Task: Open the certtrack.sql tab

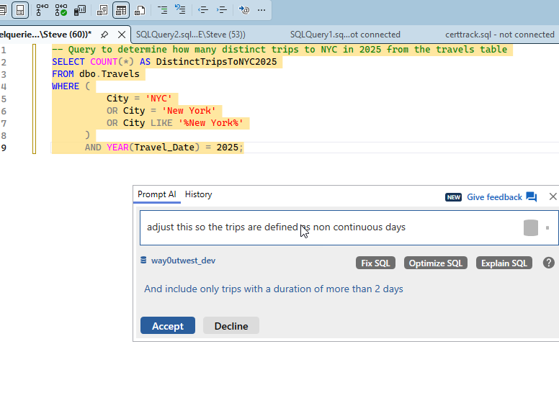Action: click(x=499, y=35)
